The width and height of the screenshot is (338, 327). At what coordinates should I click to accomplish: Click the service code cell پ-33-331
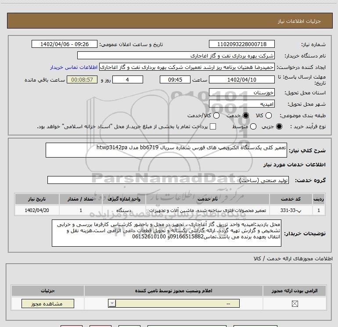click(x=291, y=210)
